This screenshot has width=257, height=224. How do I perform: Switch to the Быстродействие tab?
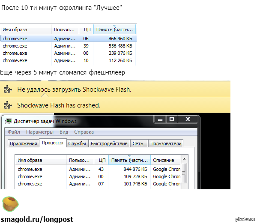point(109,144)
